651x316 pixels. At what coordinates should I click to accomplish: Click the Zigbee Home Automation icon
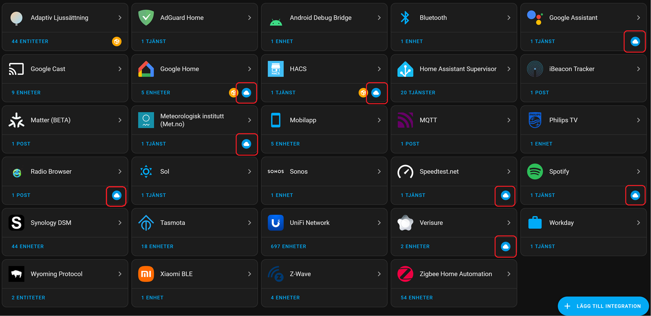click(x=405, y=274)
